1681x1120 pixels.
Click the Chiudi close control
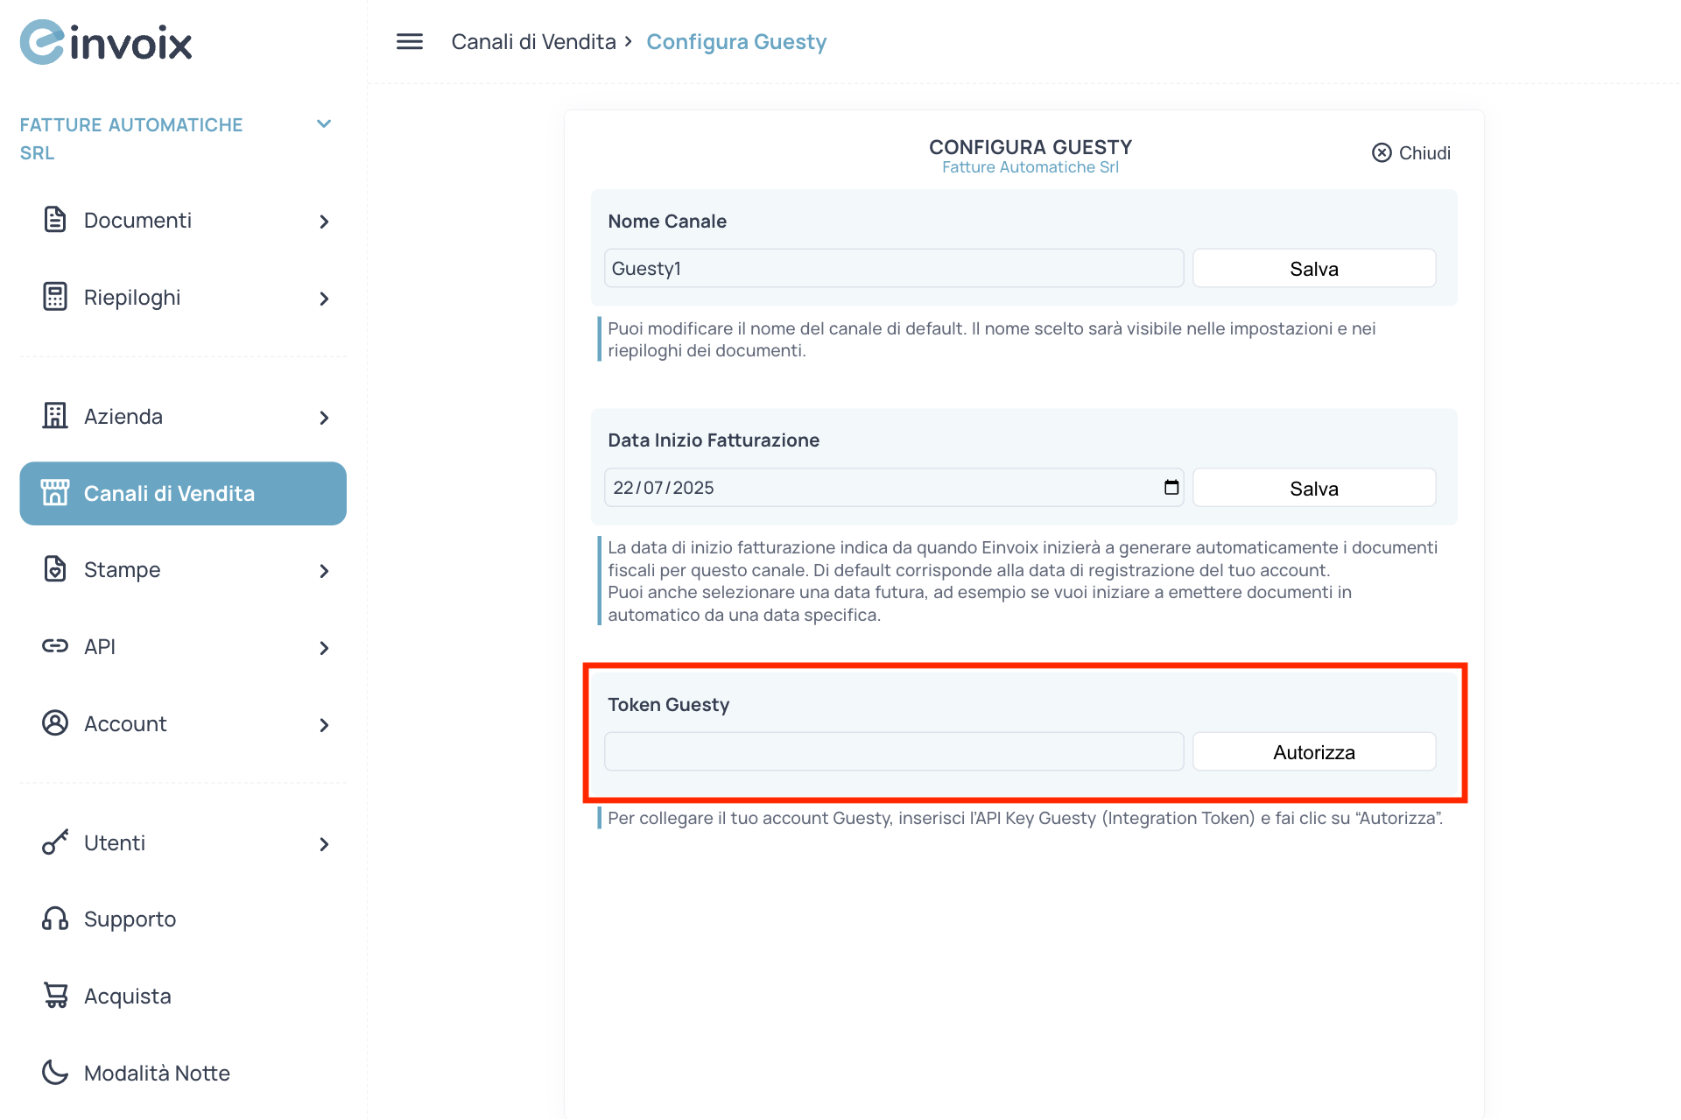(1410, 152)
